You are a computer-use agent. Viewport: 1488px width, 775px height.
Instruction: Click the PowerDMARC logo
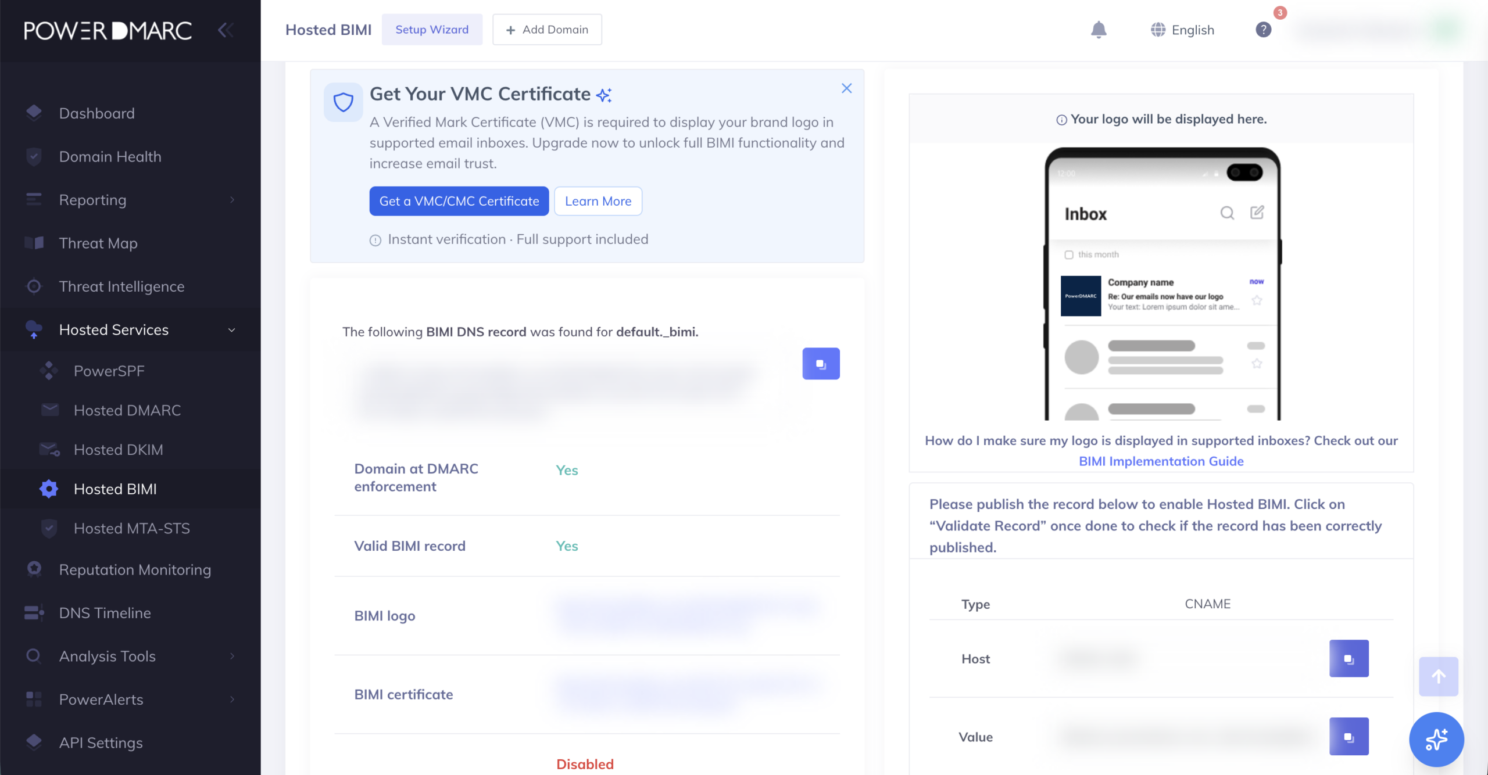tap(108, 30)
